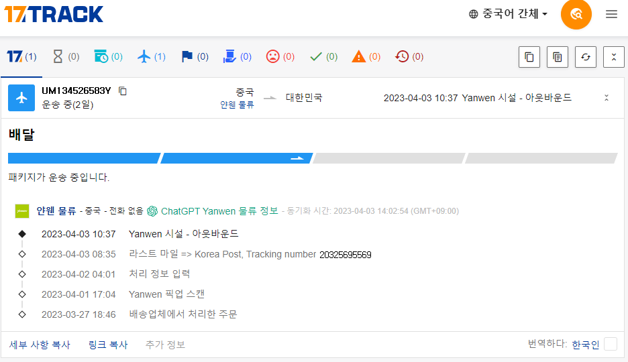The height and width of the screenshot is (362, 628).
Task: Click '배송업체에서 처리한 주문' event text
Action: click(183, 314)
